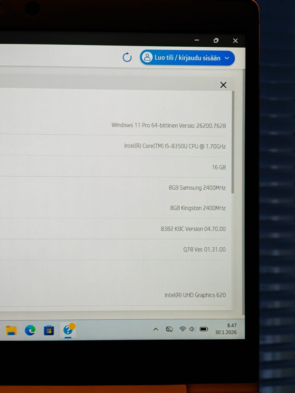Open Microsoft Store from the taskbar
The width and height of the screenshot is (295, 393).
point(49,330)
